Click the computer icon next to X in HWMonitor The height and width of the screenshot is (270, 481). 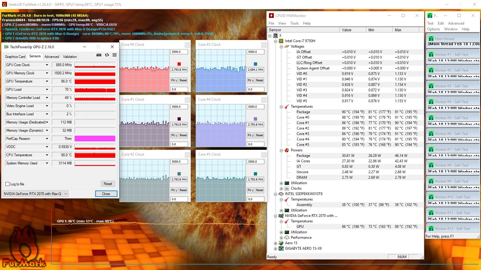tap(275, 35)
